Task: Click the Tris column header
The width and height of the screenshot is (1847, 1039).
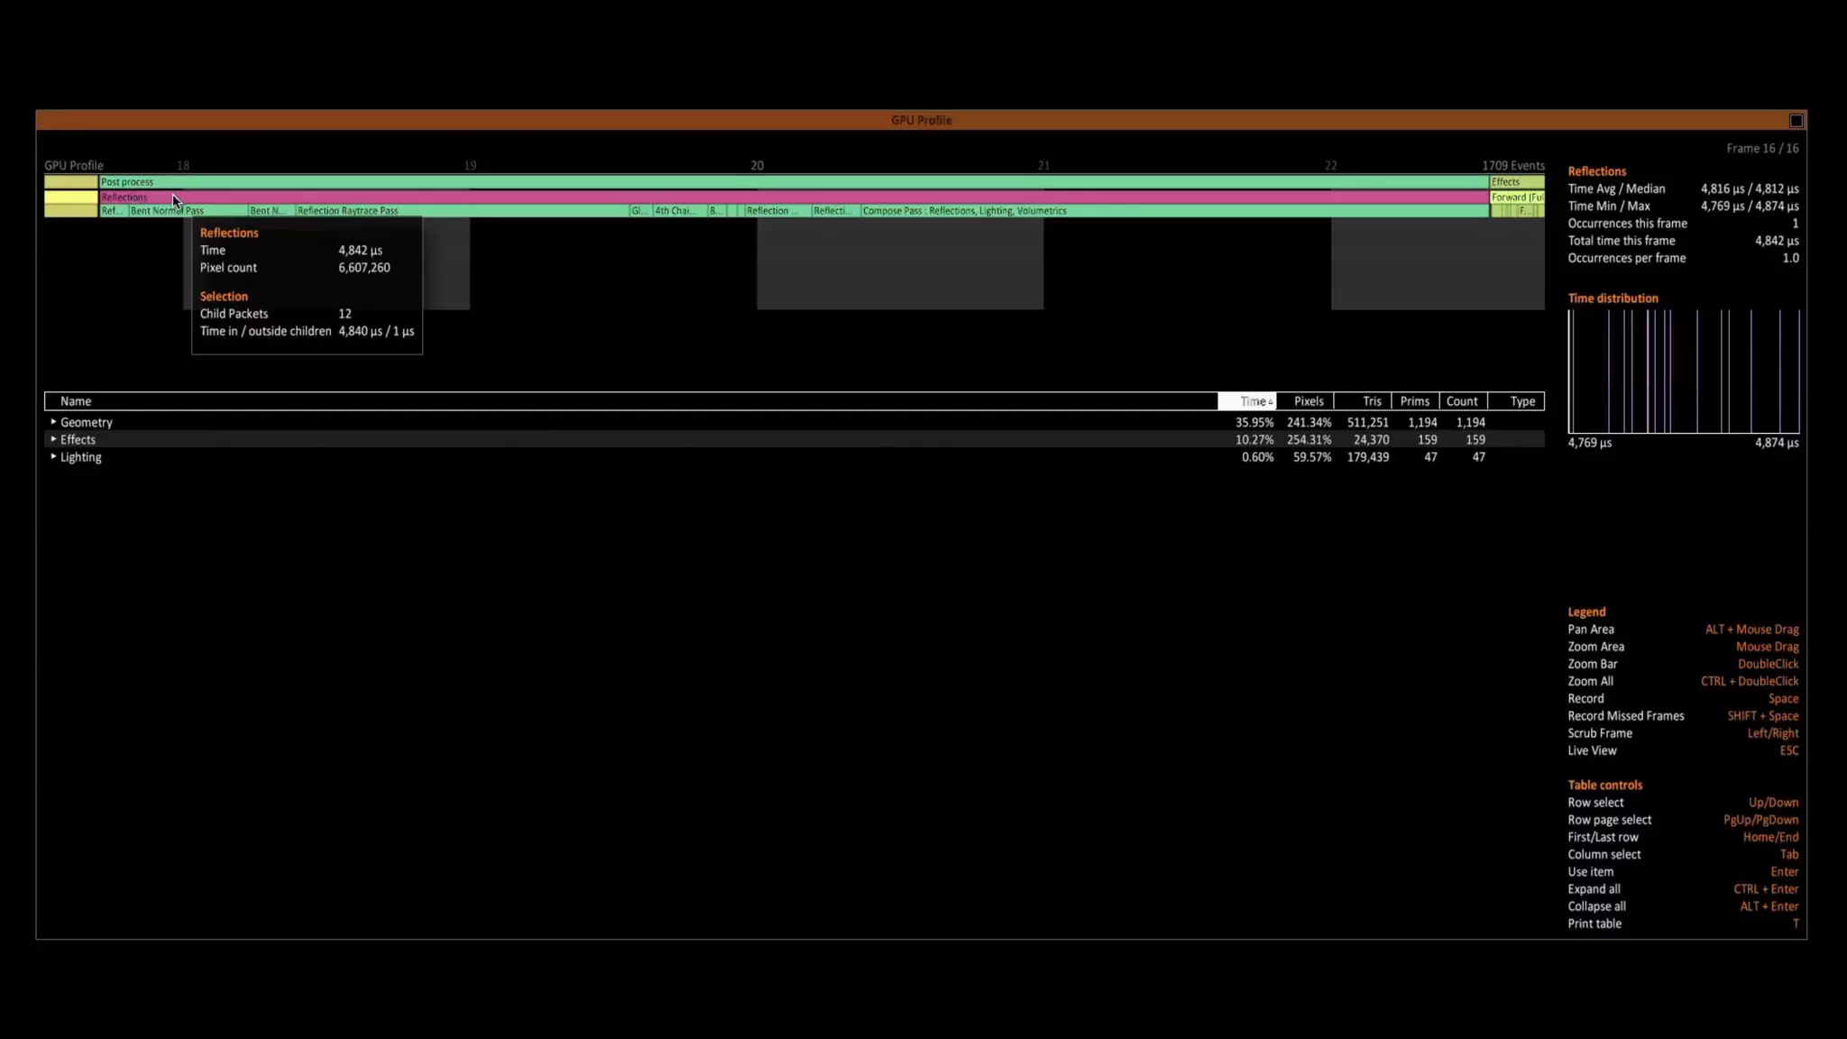Action: (x=1371, y=401)
